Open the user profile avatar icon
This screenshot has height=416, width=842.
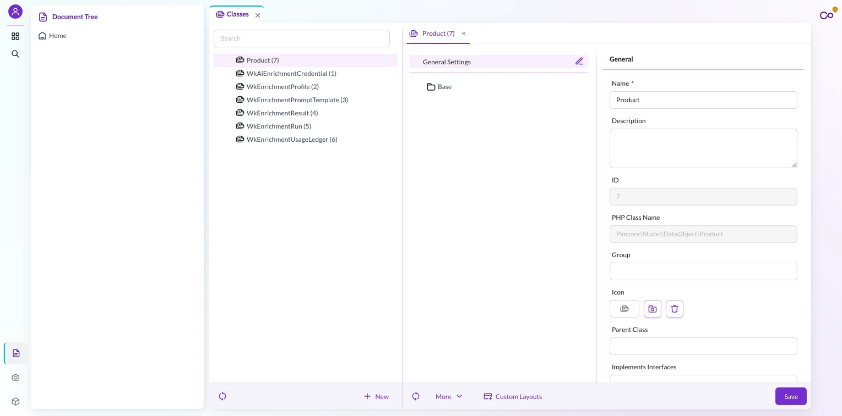tap(15, 12)
